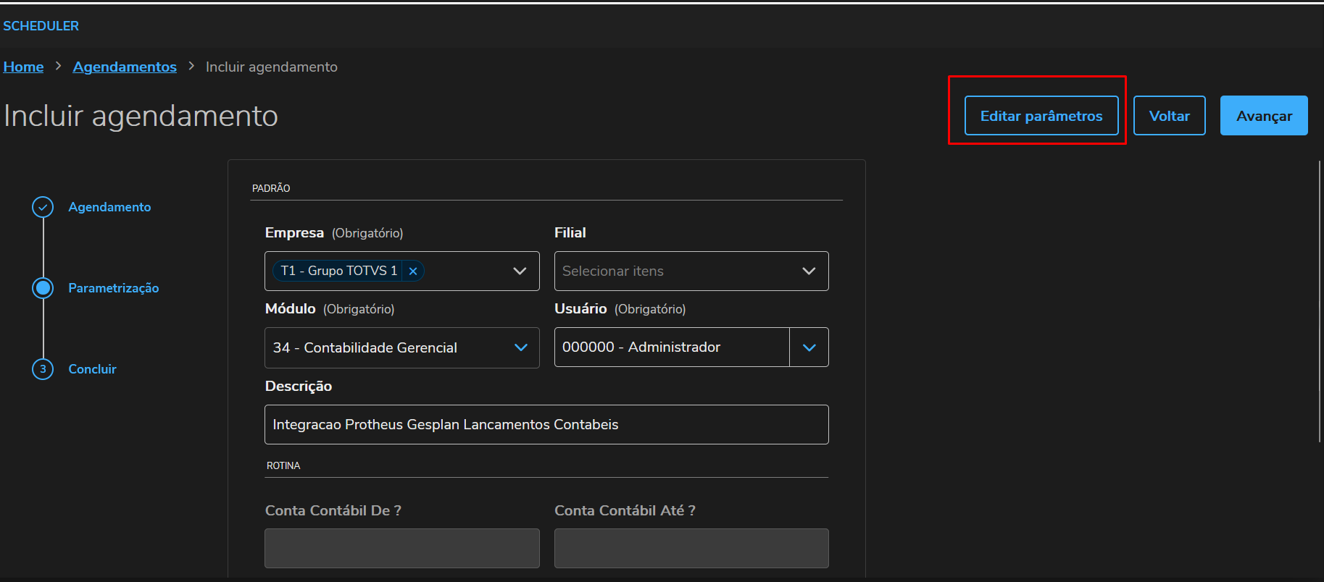Click the Concluir step number 3 circle
This screenshot has width=1324, height=582.
click(x=43, y=369)
